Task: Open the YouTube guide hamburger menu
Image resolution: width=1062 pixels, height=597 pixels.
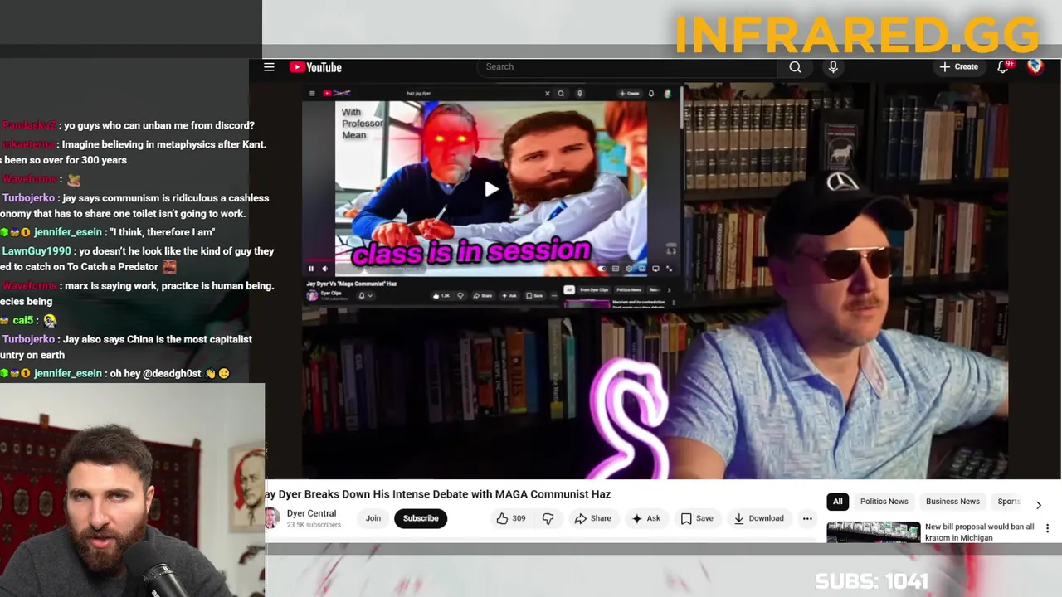Action: click(269, 67)
